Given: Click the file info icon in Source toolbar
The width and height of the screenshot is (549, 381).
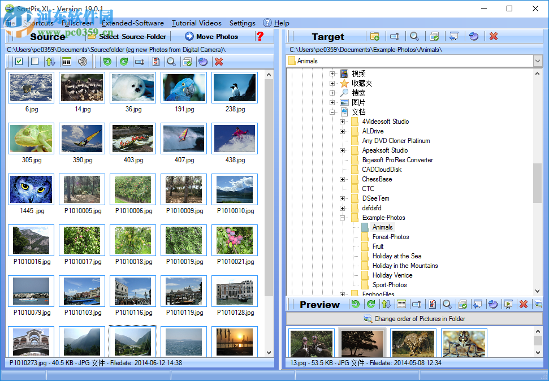Looking at the screenshot, I should click(155, 61).
